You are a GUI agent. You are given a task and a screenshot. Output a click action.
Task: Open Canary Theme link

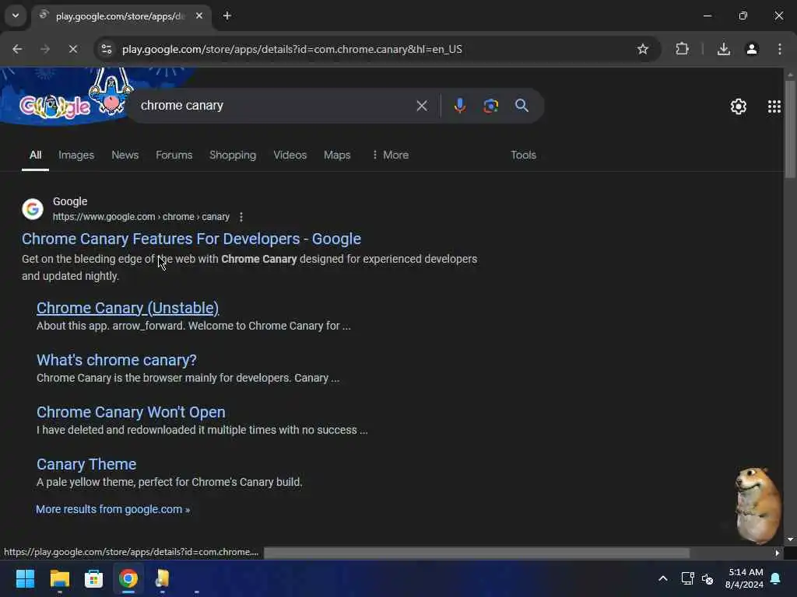pyautogui.click(x=86, y=464)
